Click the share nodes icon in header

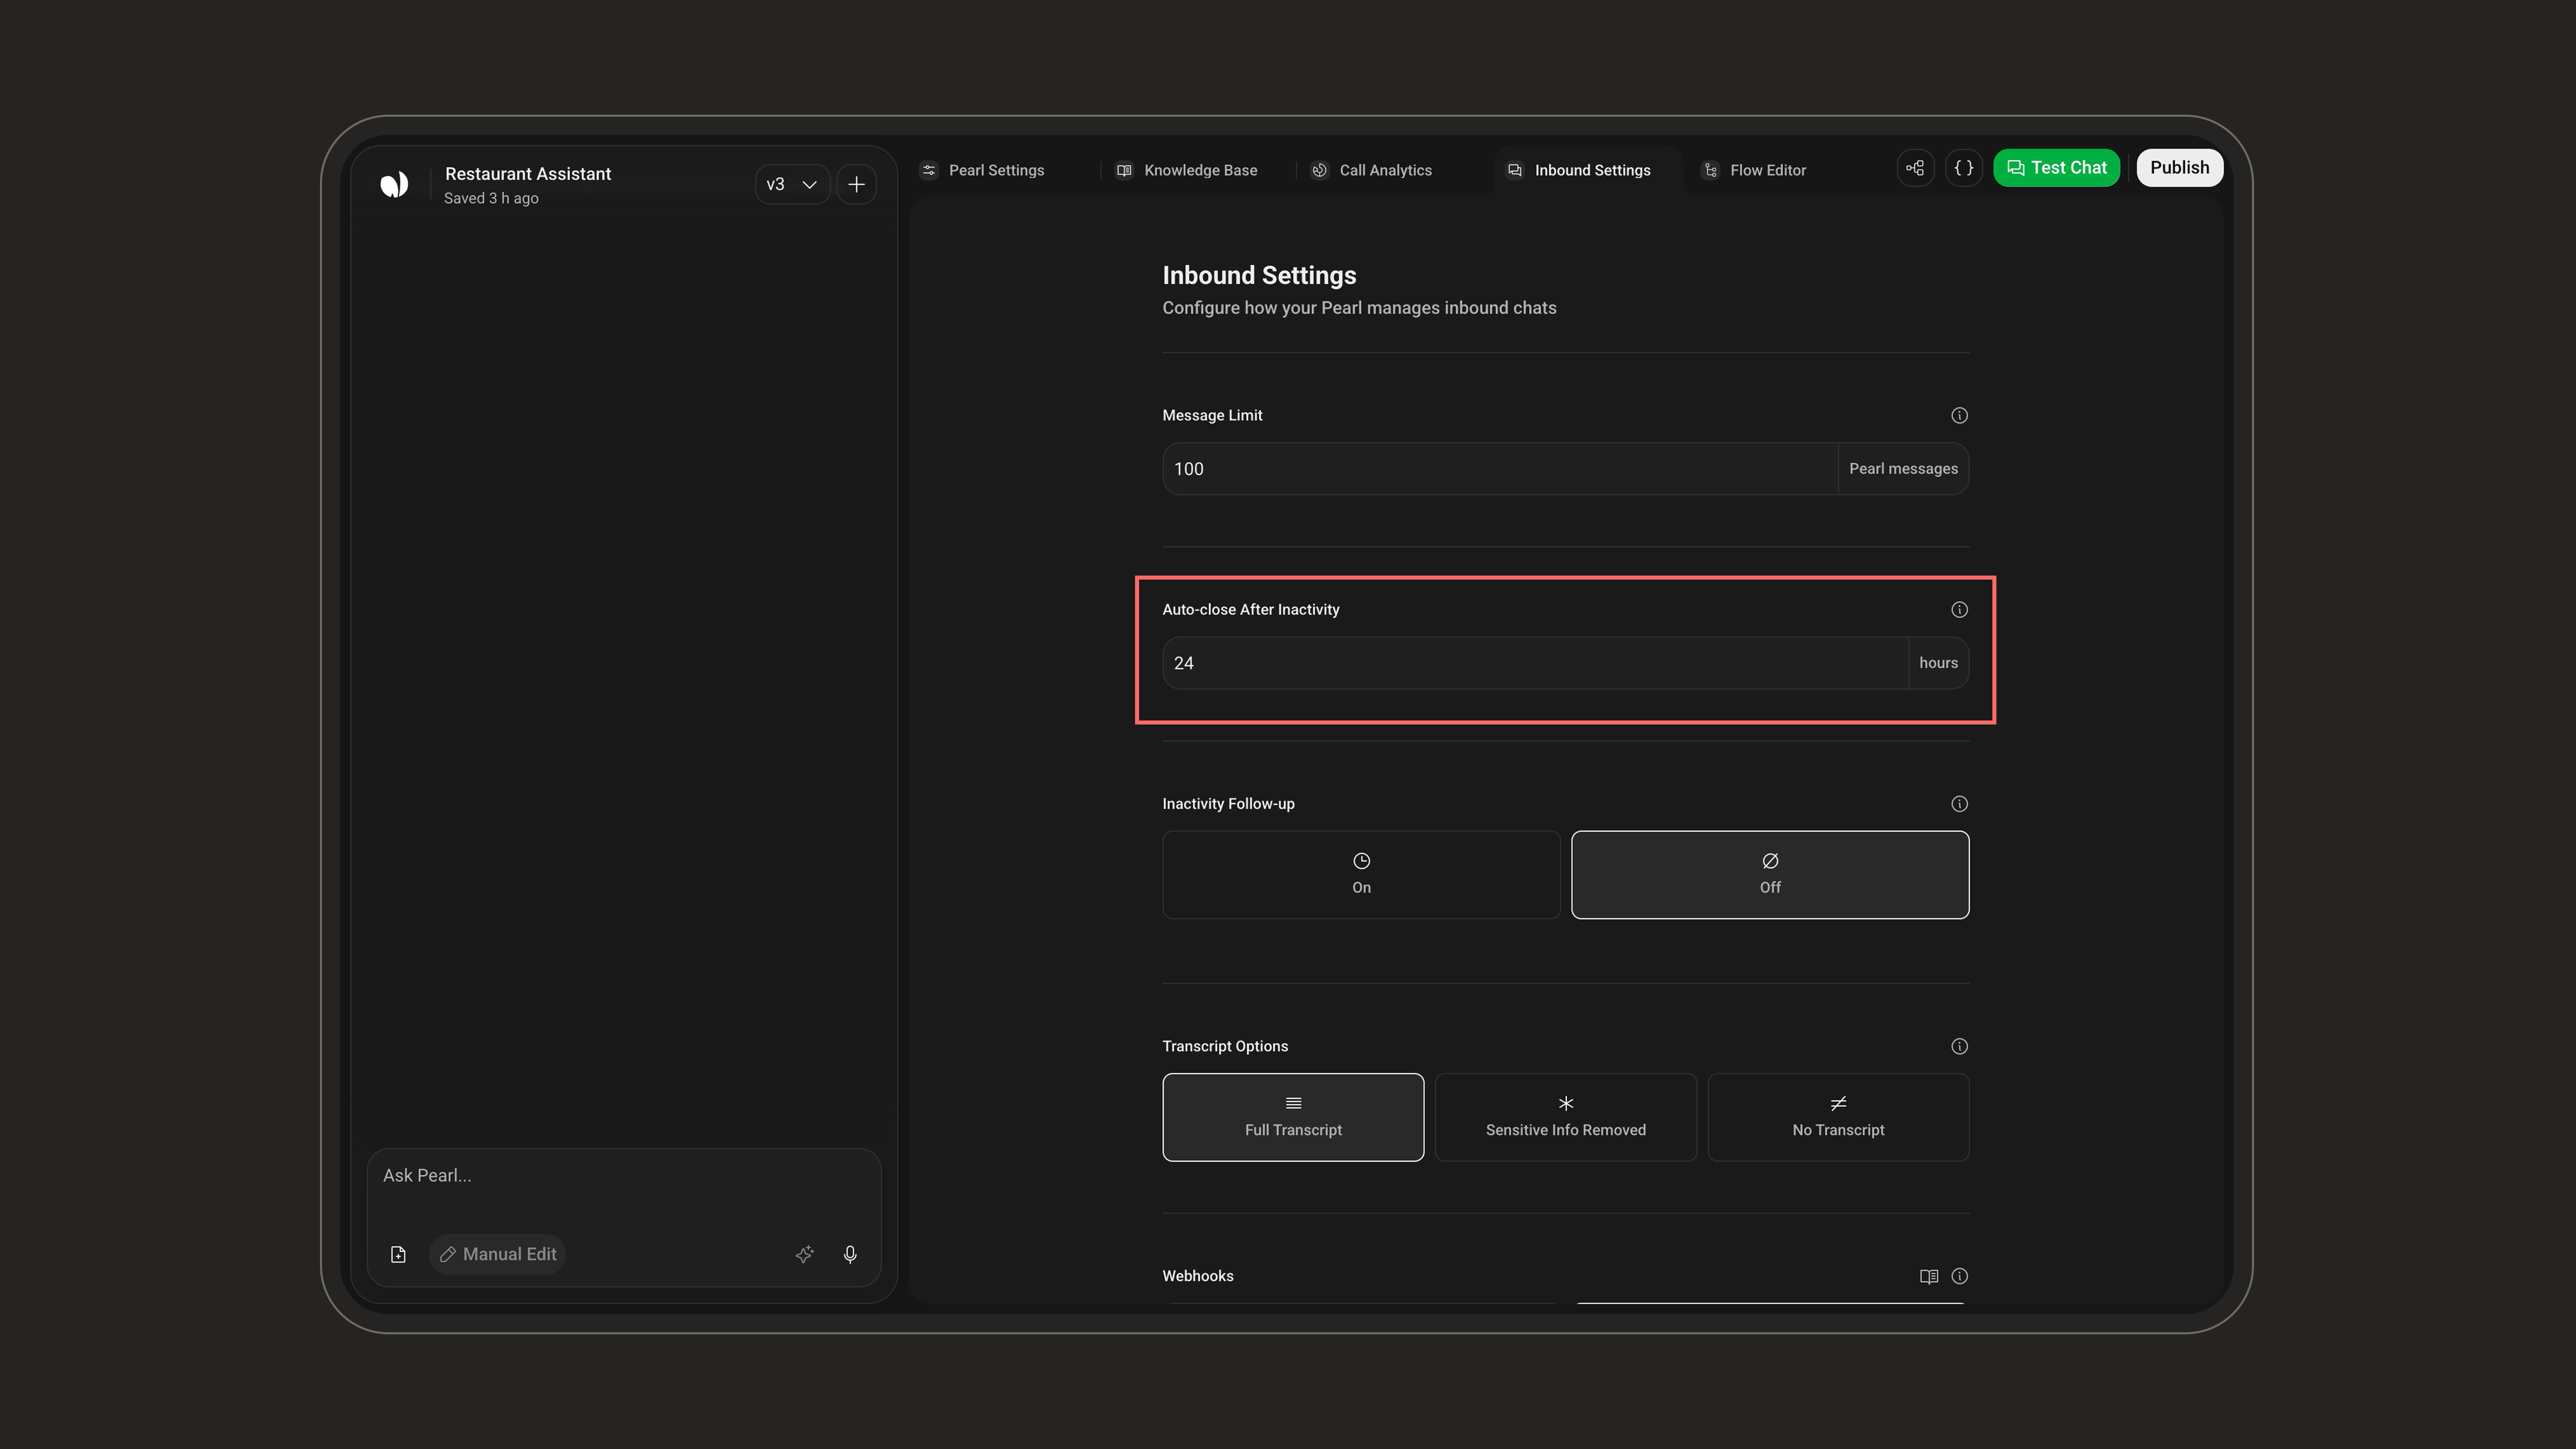(1915, 168)
